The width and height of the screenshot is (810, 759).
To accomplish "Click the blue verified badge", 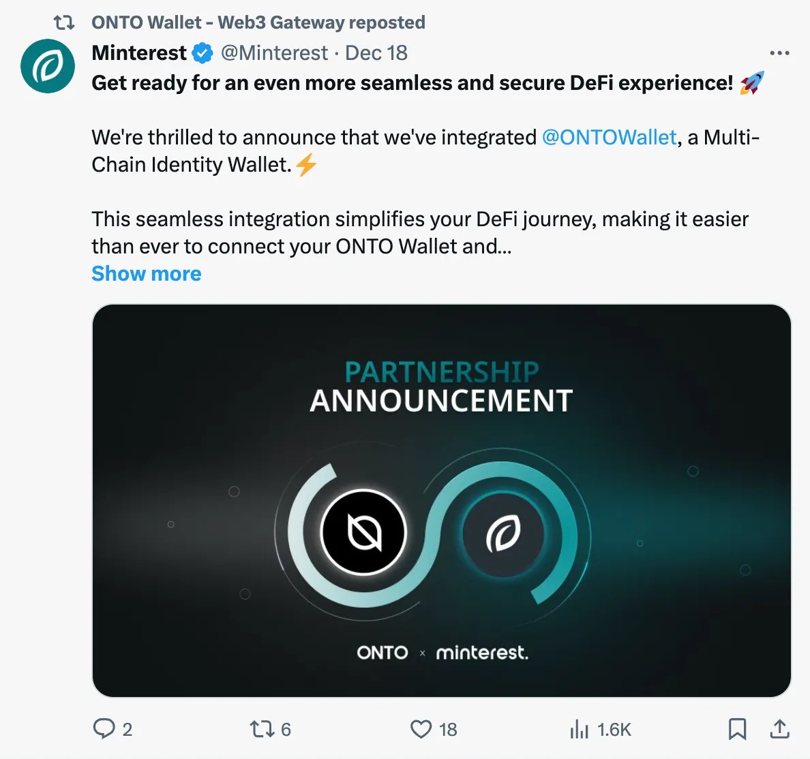I will pyautogui.click(x=202, y=53).
